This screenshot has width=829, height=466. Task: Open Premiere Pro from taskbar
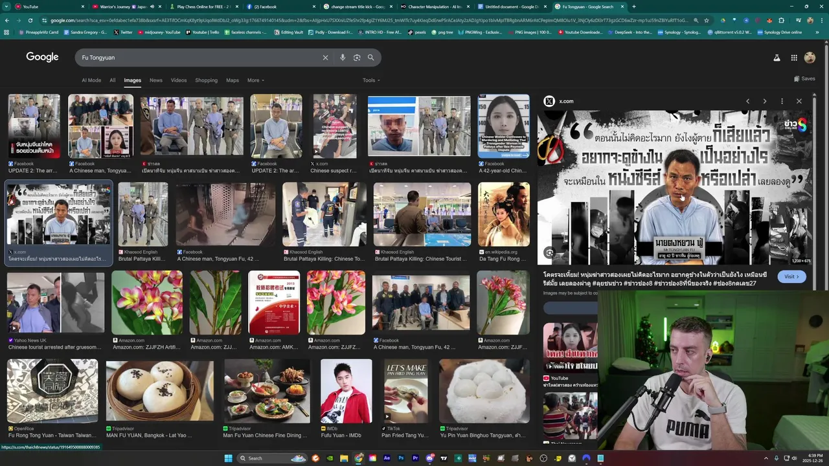tap(415, 458)
